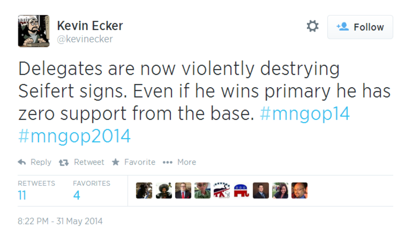The height and width of the screenshot is (236, 415).
Task: Click the avatar of man with red tie
Action: (x=183, y=190)
